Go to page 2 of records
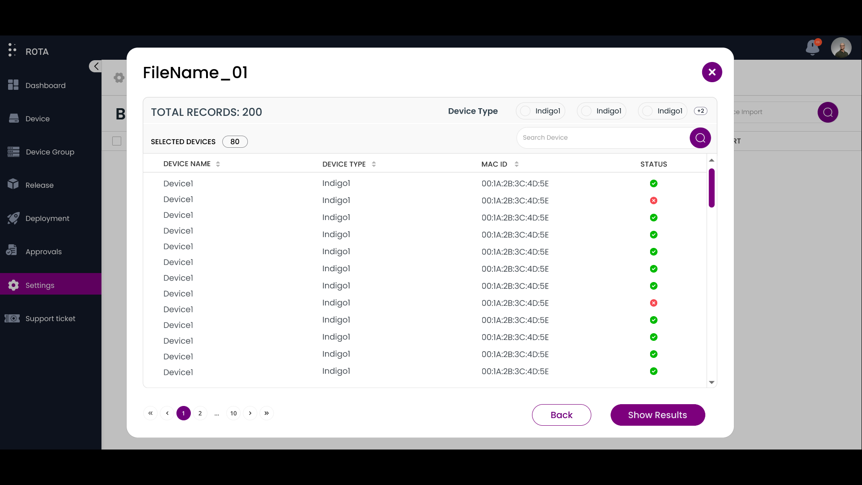This screenshot has height=485, width=862. 200,413
